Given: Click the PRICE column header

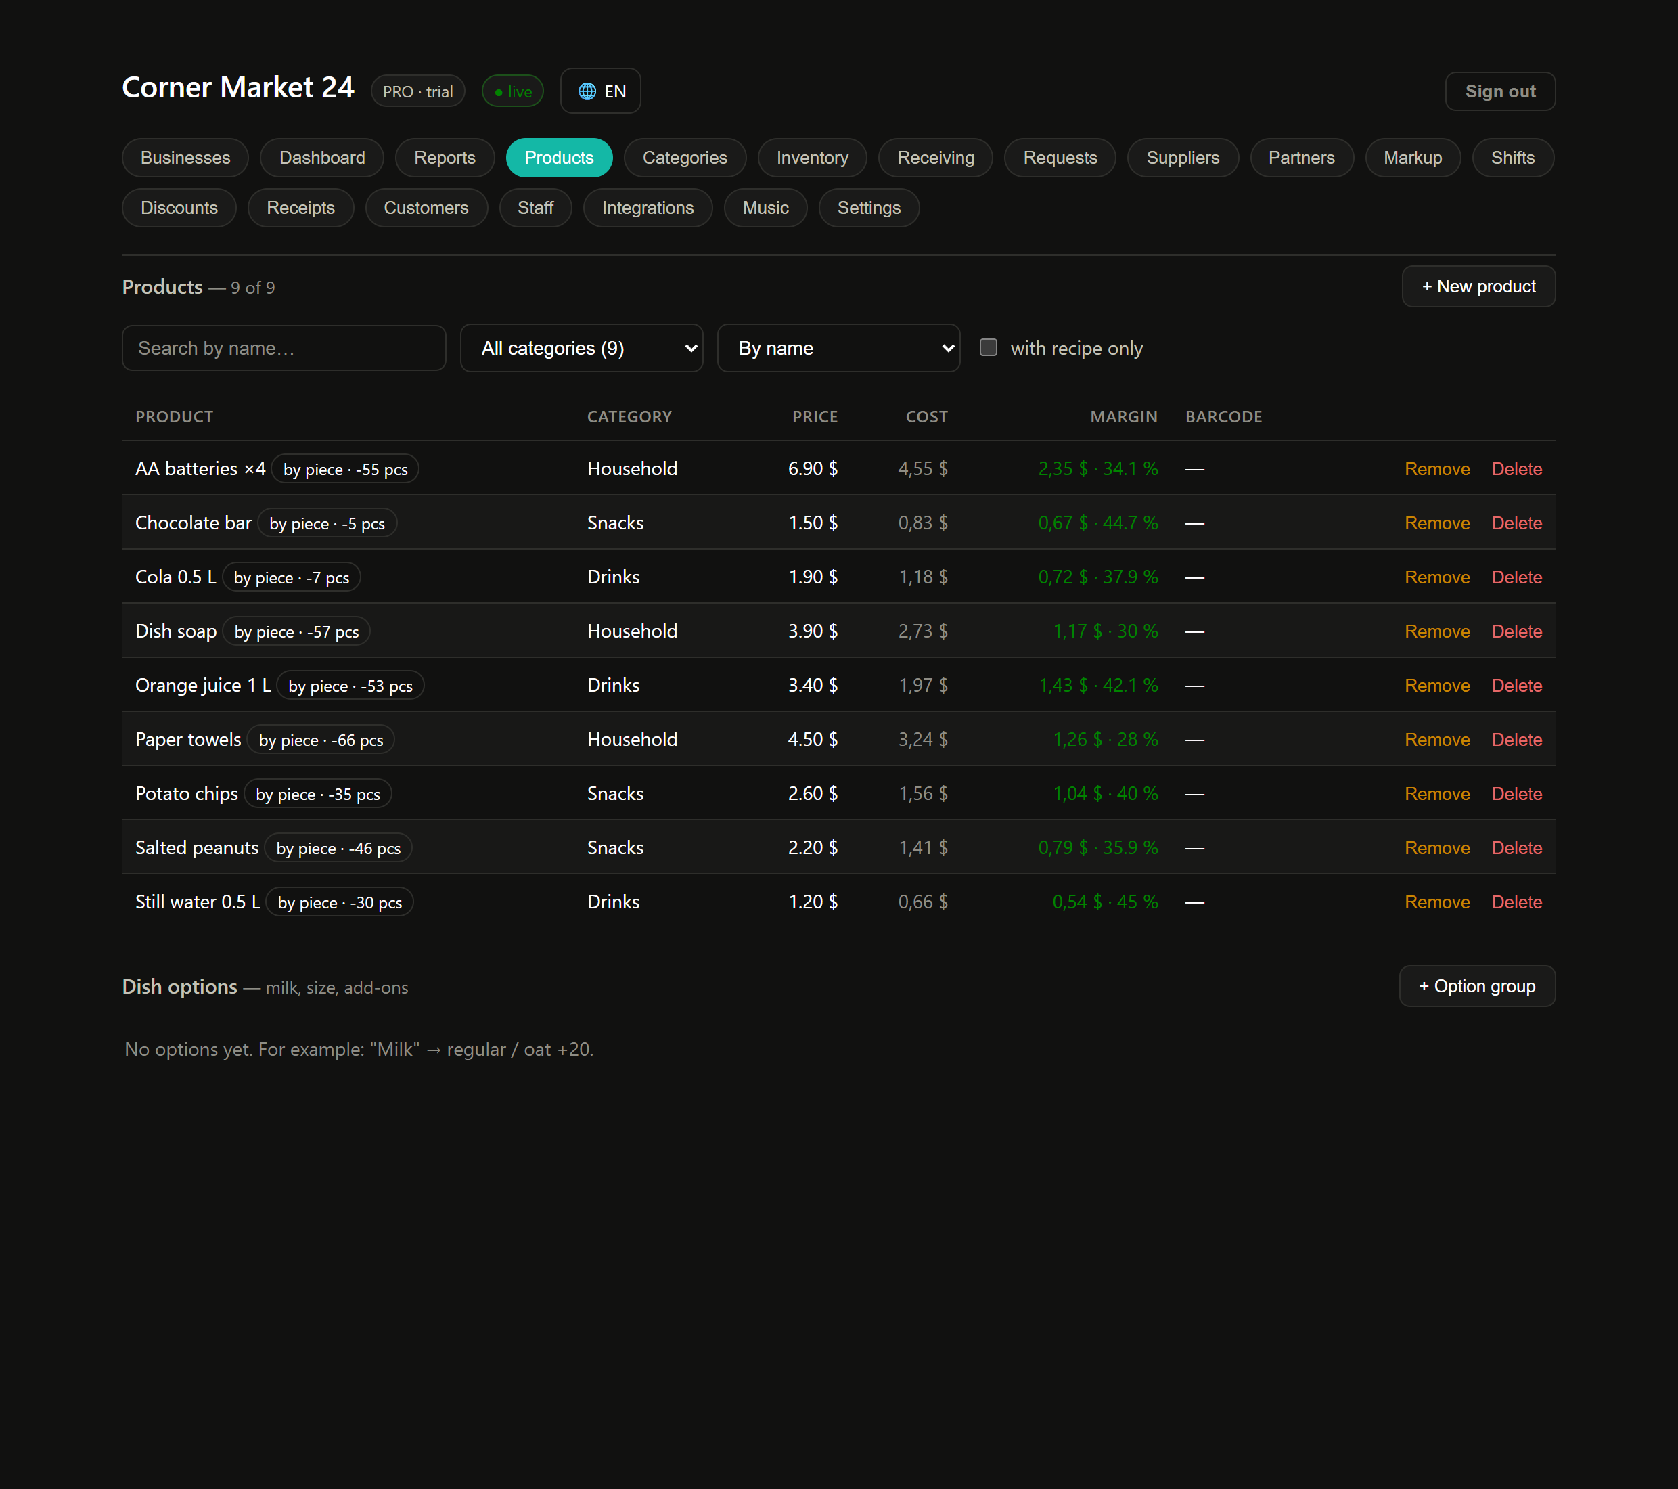Looking at the screenshot, I should pos(815,417).
